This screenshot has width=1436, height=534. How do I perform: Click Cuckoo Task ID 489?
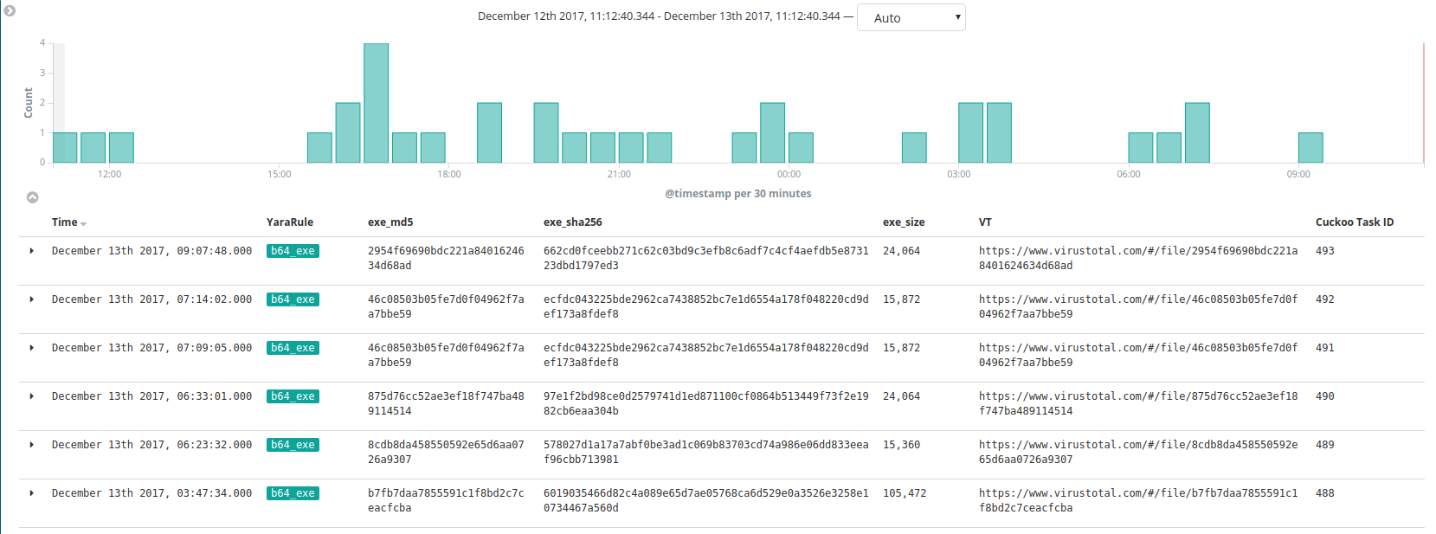[x=1324, y=445]
